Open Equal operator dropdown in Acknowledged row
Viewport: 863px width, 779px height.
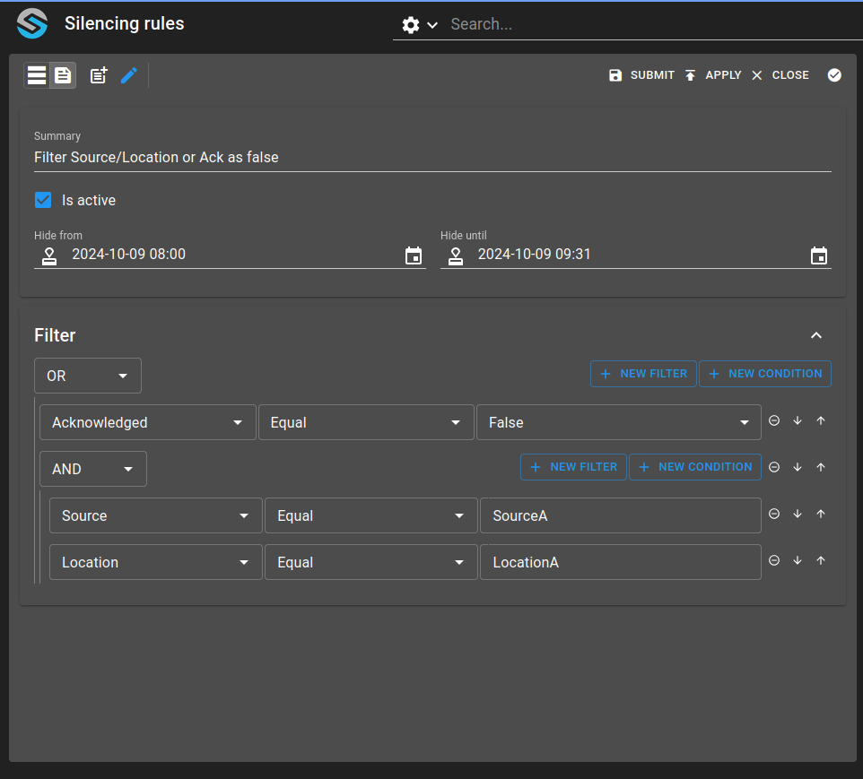pos(366,422)
